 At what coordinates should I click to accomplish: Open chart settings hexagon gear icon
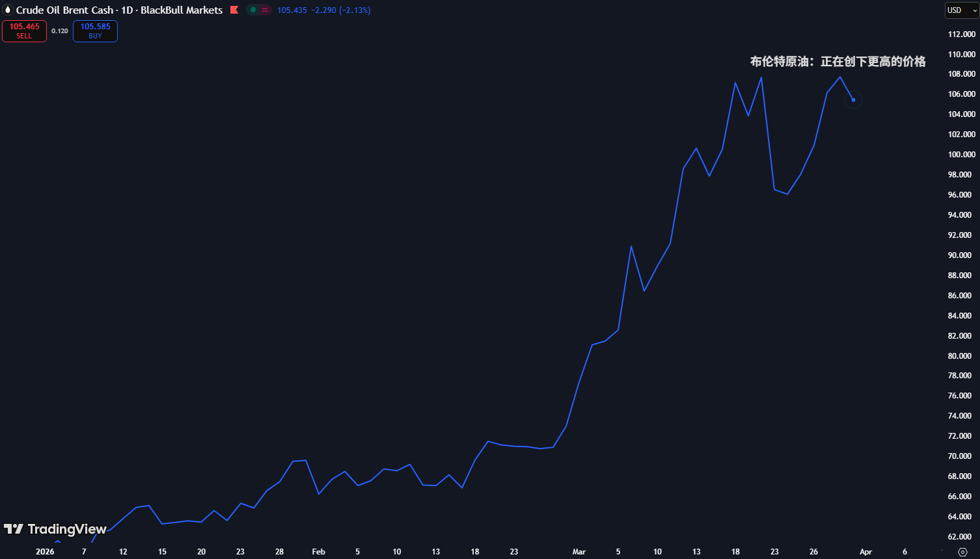[963, 552]
